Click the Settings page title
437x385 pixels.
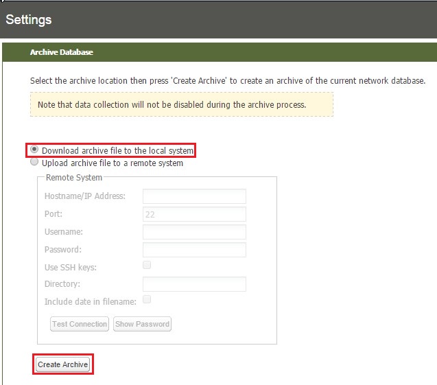pyautogui.click(x=29, y=19)
